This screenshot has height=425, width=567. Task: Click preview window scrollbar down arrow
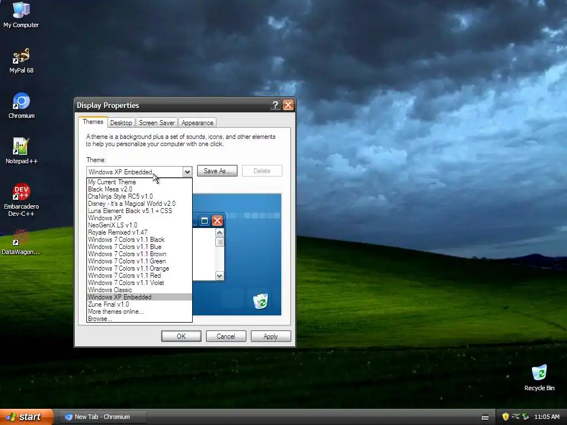pyautogui.click(x=219, y=276)
